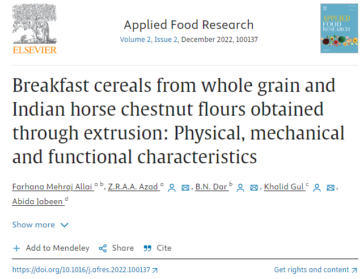Open Khalid Gul's author profile icon

(x=317, y=188)
